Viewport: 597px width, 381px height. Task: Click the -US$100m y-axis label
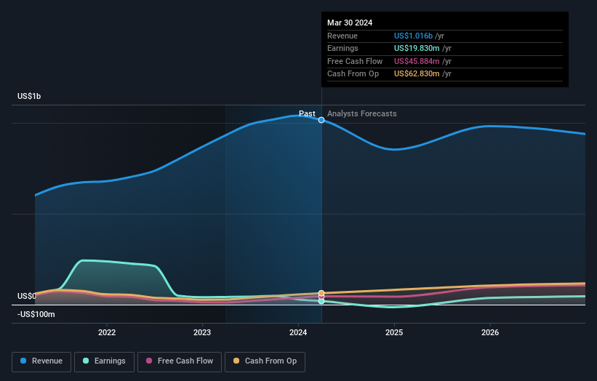(x=36, y=314)
